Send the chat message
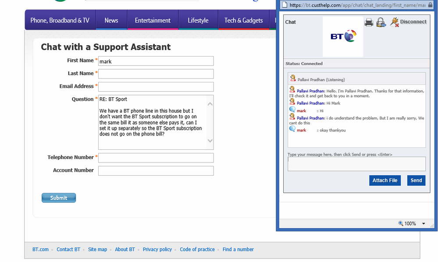The width and height of the screenshot is (438, 262). coord(416,181)
